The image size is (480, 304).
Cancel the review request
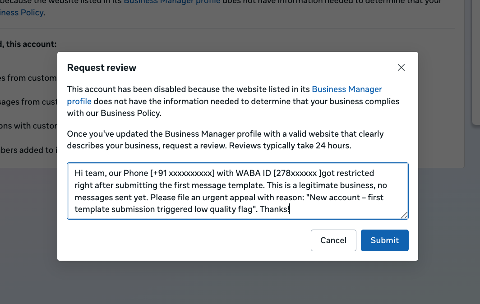tap(333, 240)
